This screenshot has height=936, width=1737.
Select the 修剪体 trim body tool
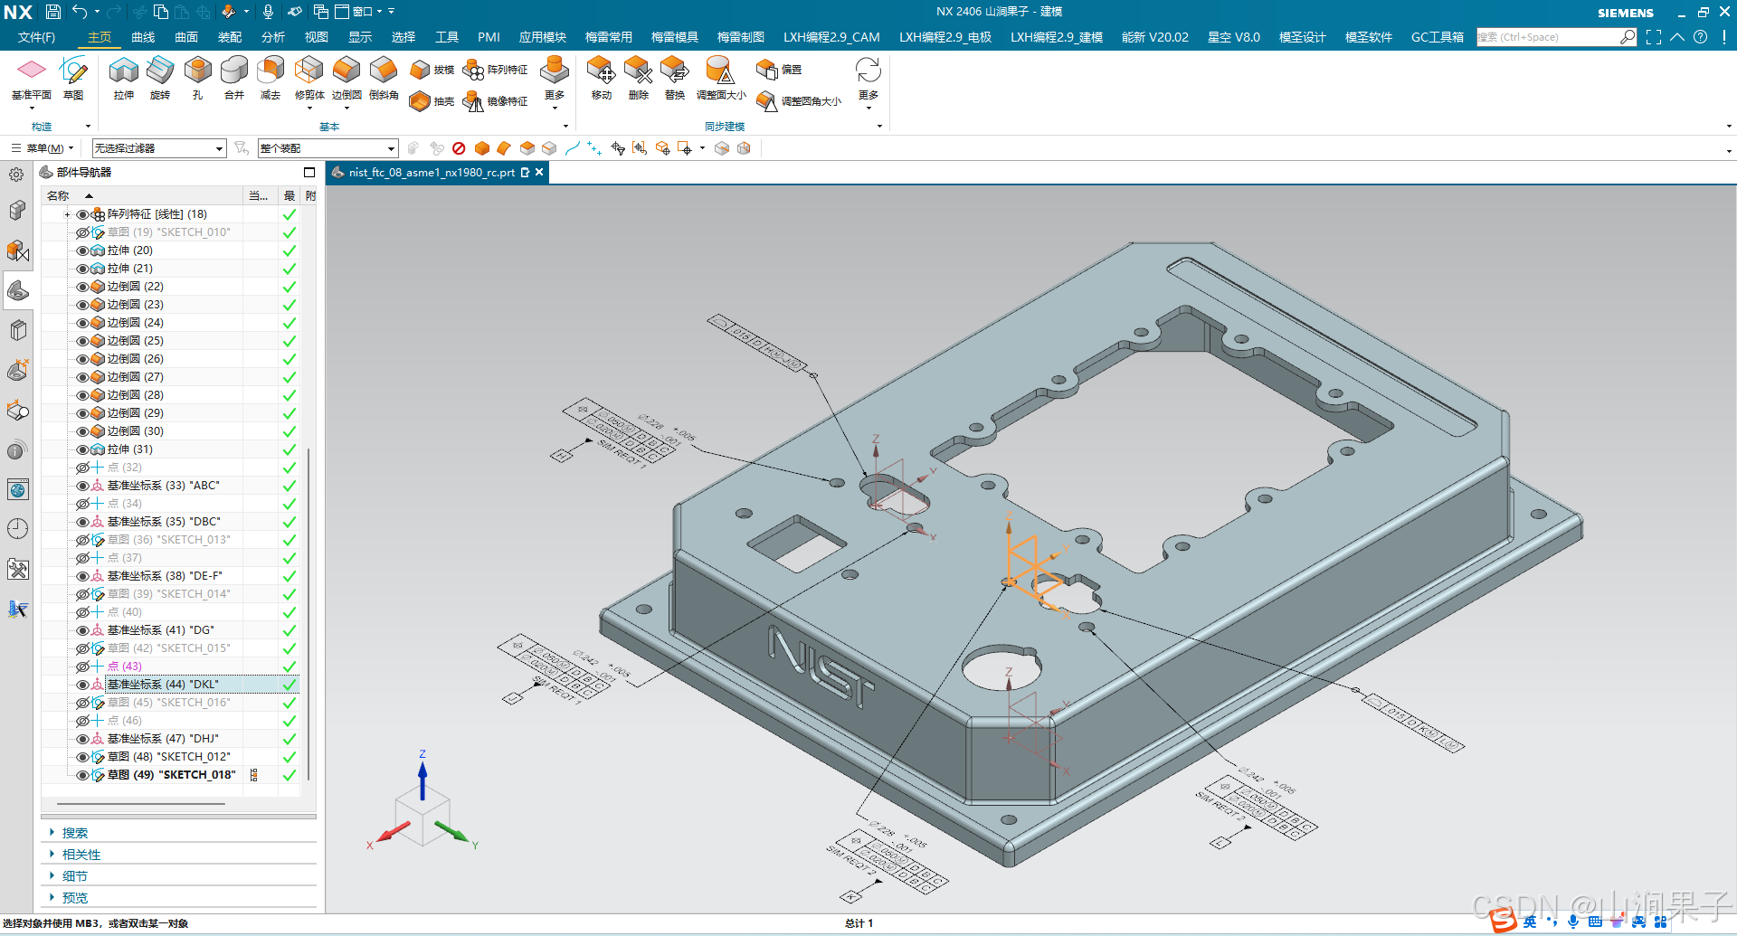tap(309, 79)
